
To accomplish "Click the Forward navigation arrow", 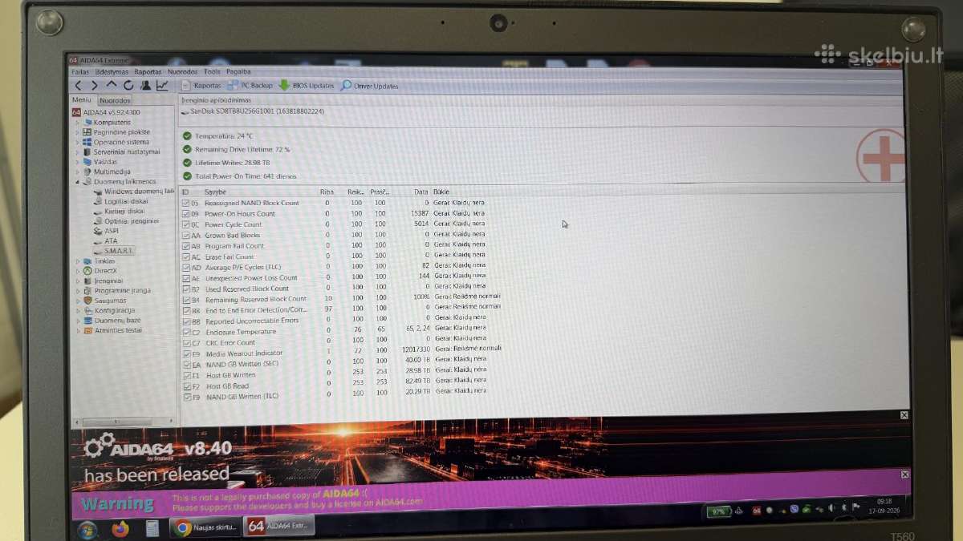I will point(95,85).
